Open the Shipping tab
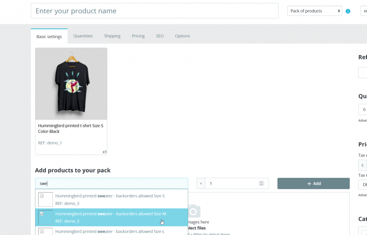Screen dimensions: 367x235 coord(112,36)
